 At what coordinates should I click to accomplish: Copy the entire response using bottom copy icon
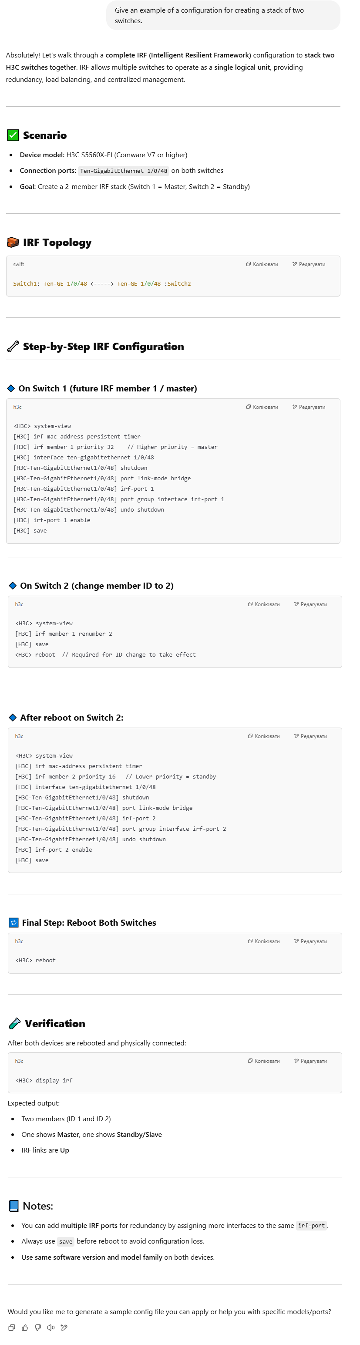point(11,1327)
